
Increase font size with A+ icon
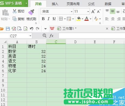tap(93, 11)
